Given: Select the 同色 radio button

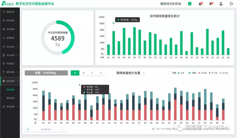Looking at the screenshot, I should pos(169,73).
